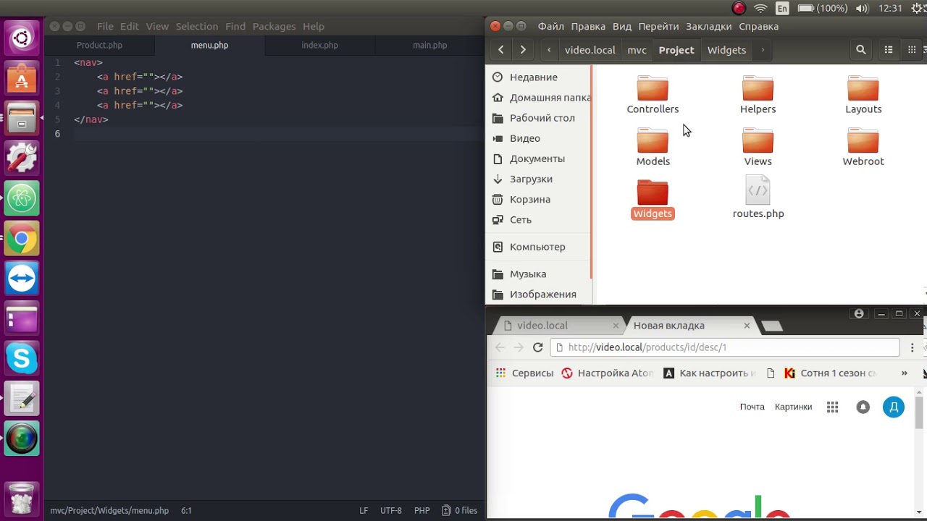This screenshot has width=927, height=521.
Task: Click Project breadcrumb in path bar
Action: pos(676,50)
